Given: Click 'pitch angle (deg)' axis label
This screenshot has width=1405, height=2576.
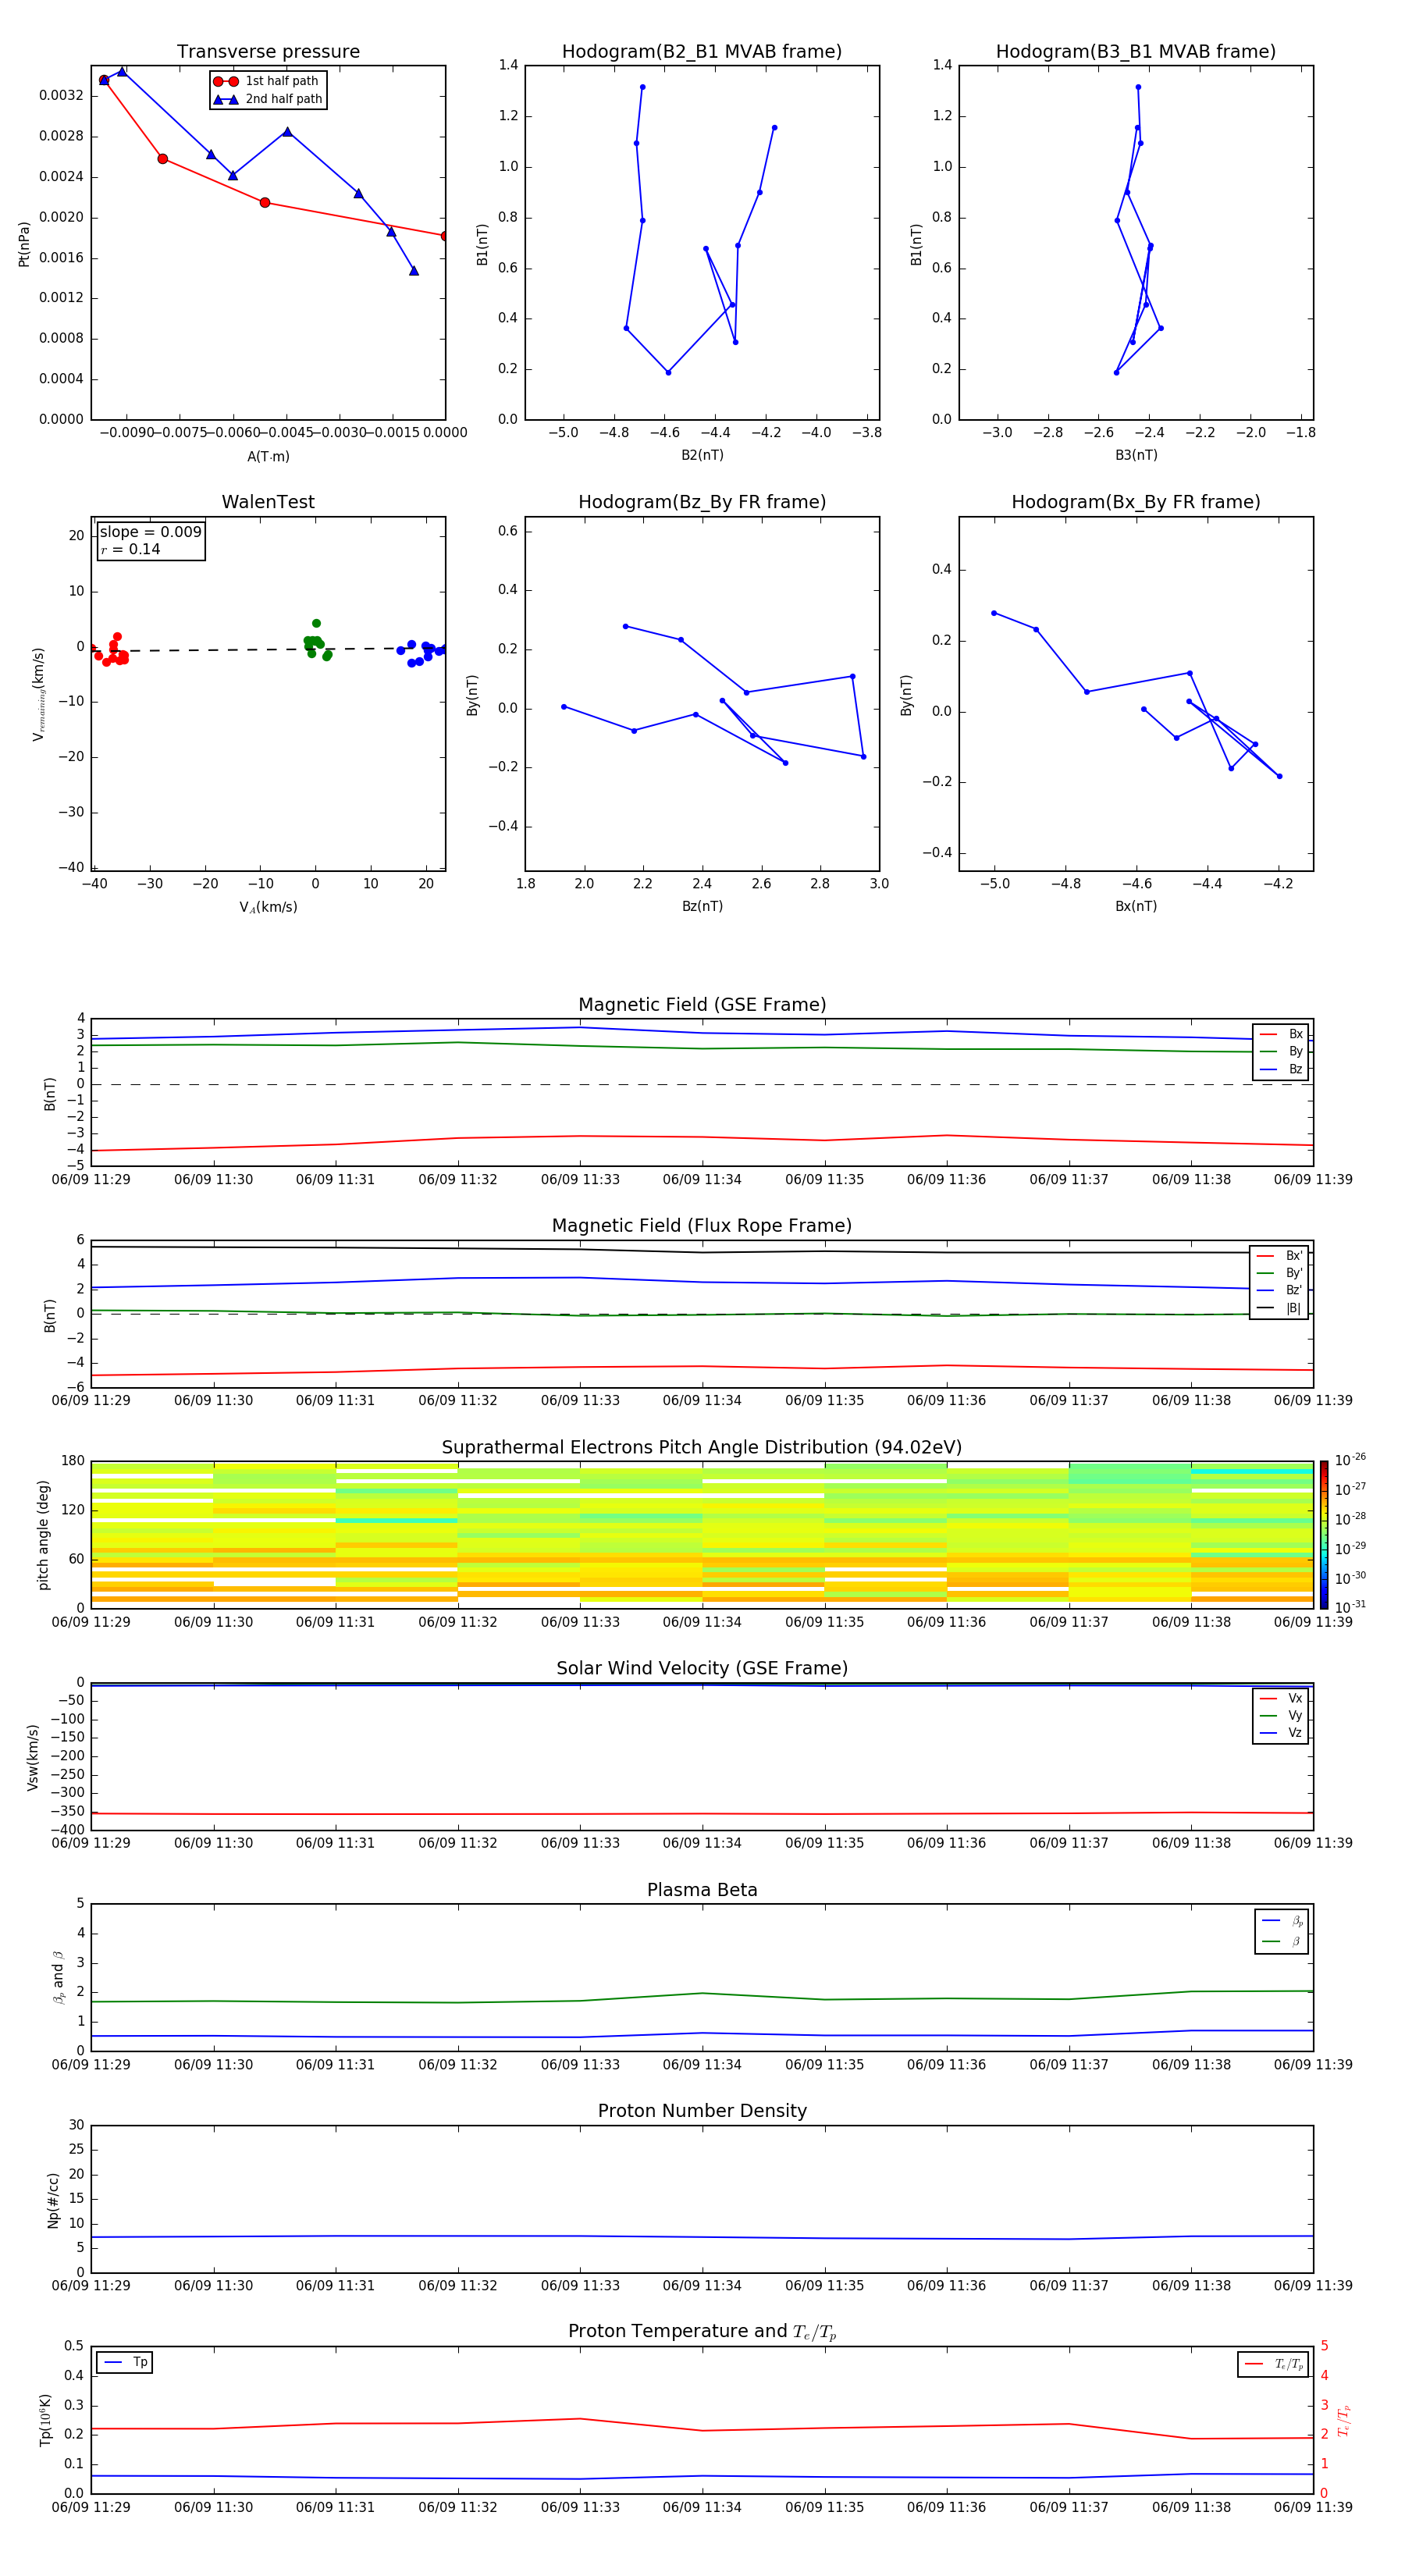Looking at the screenshot, I should pyautogui.click(x=43, y=1535).
